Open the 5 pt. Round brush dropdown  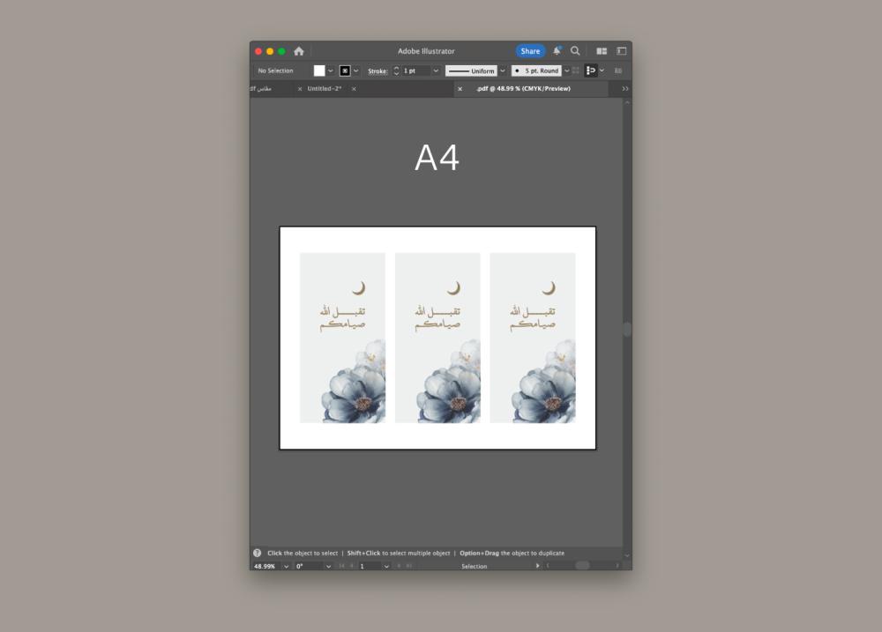click(566, 71)
